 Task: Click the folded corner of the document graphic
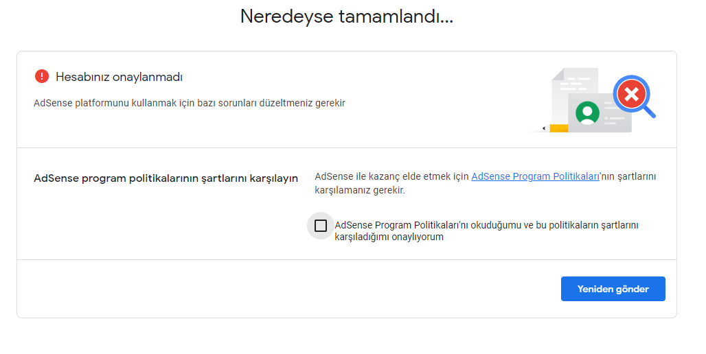tap(558, 75)
